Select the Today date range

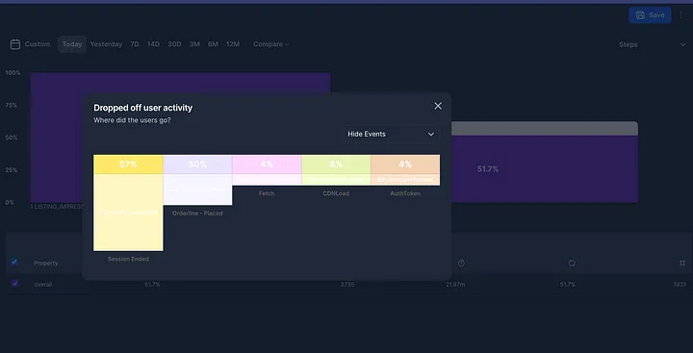pyautogui.click(x=72, y=44)
